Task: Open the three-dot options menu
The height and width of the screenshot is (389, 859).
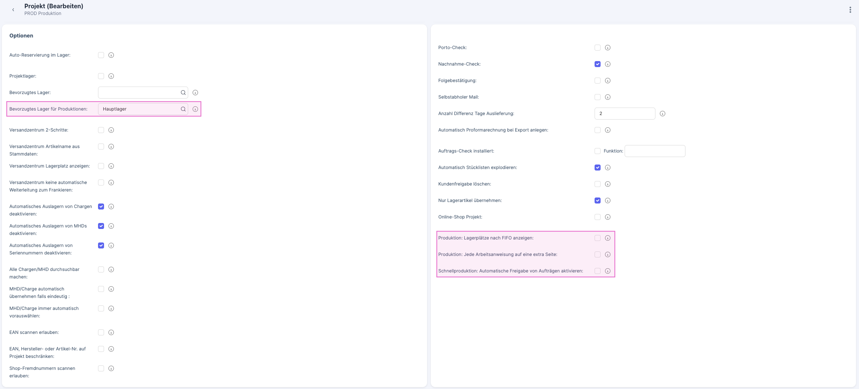Action: pyautogui.click(x=850, y=10)
